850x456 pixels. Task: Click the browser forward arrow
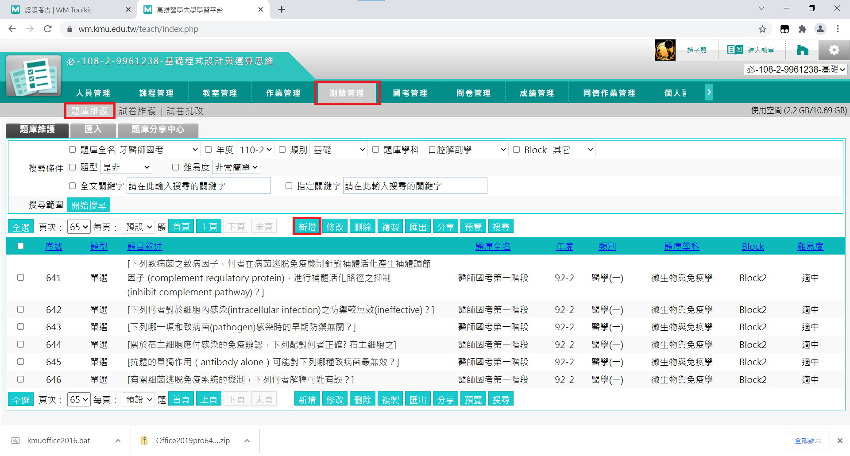pyautogui.click(x=30, y=29)
